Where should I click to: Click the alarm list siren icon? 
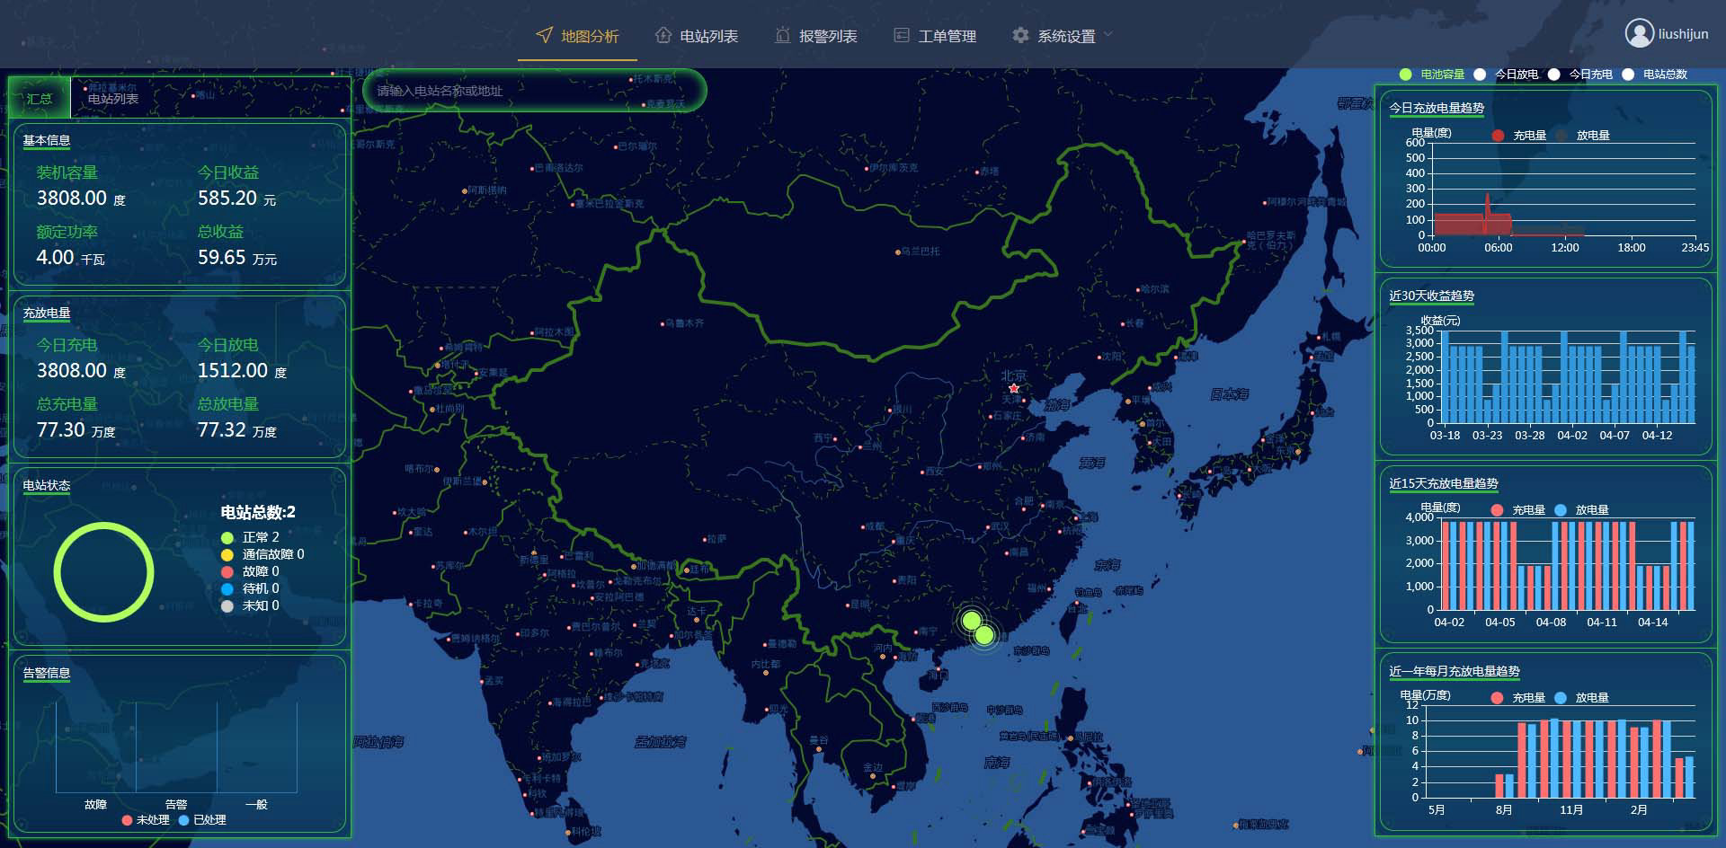[782, 35]
